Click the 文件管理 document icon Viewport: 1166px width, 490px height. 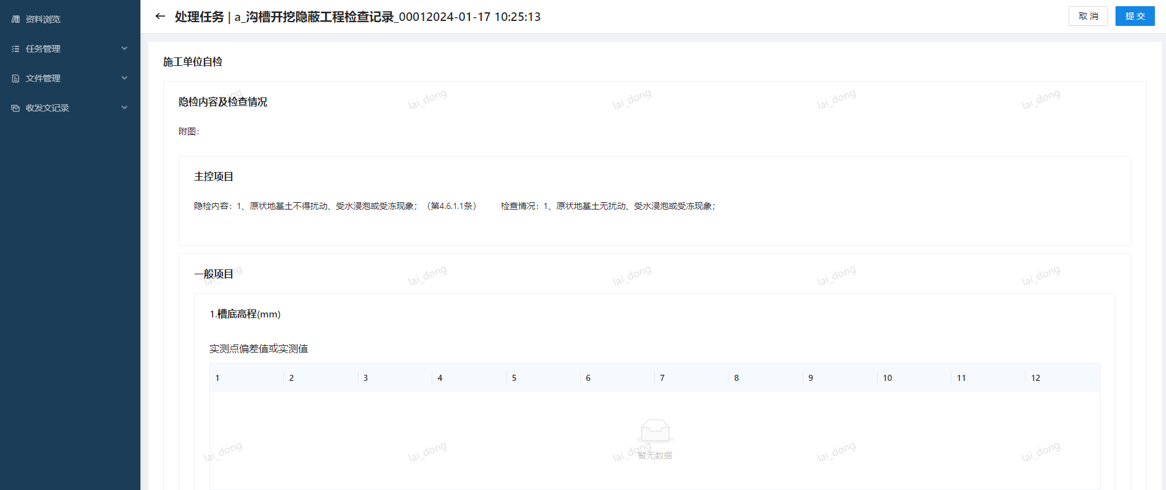click(x=15, y=78)
